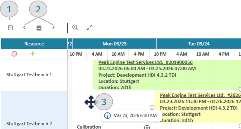Click the Mar 23, 2026 6:30 AM tooltip
This screenshot has width=241, height=129.
pos(132,116)
